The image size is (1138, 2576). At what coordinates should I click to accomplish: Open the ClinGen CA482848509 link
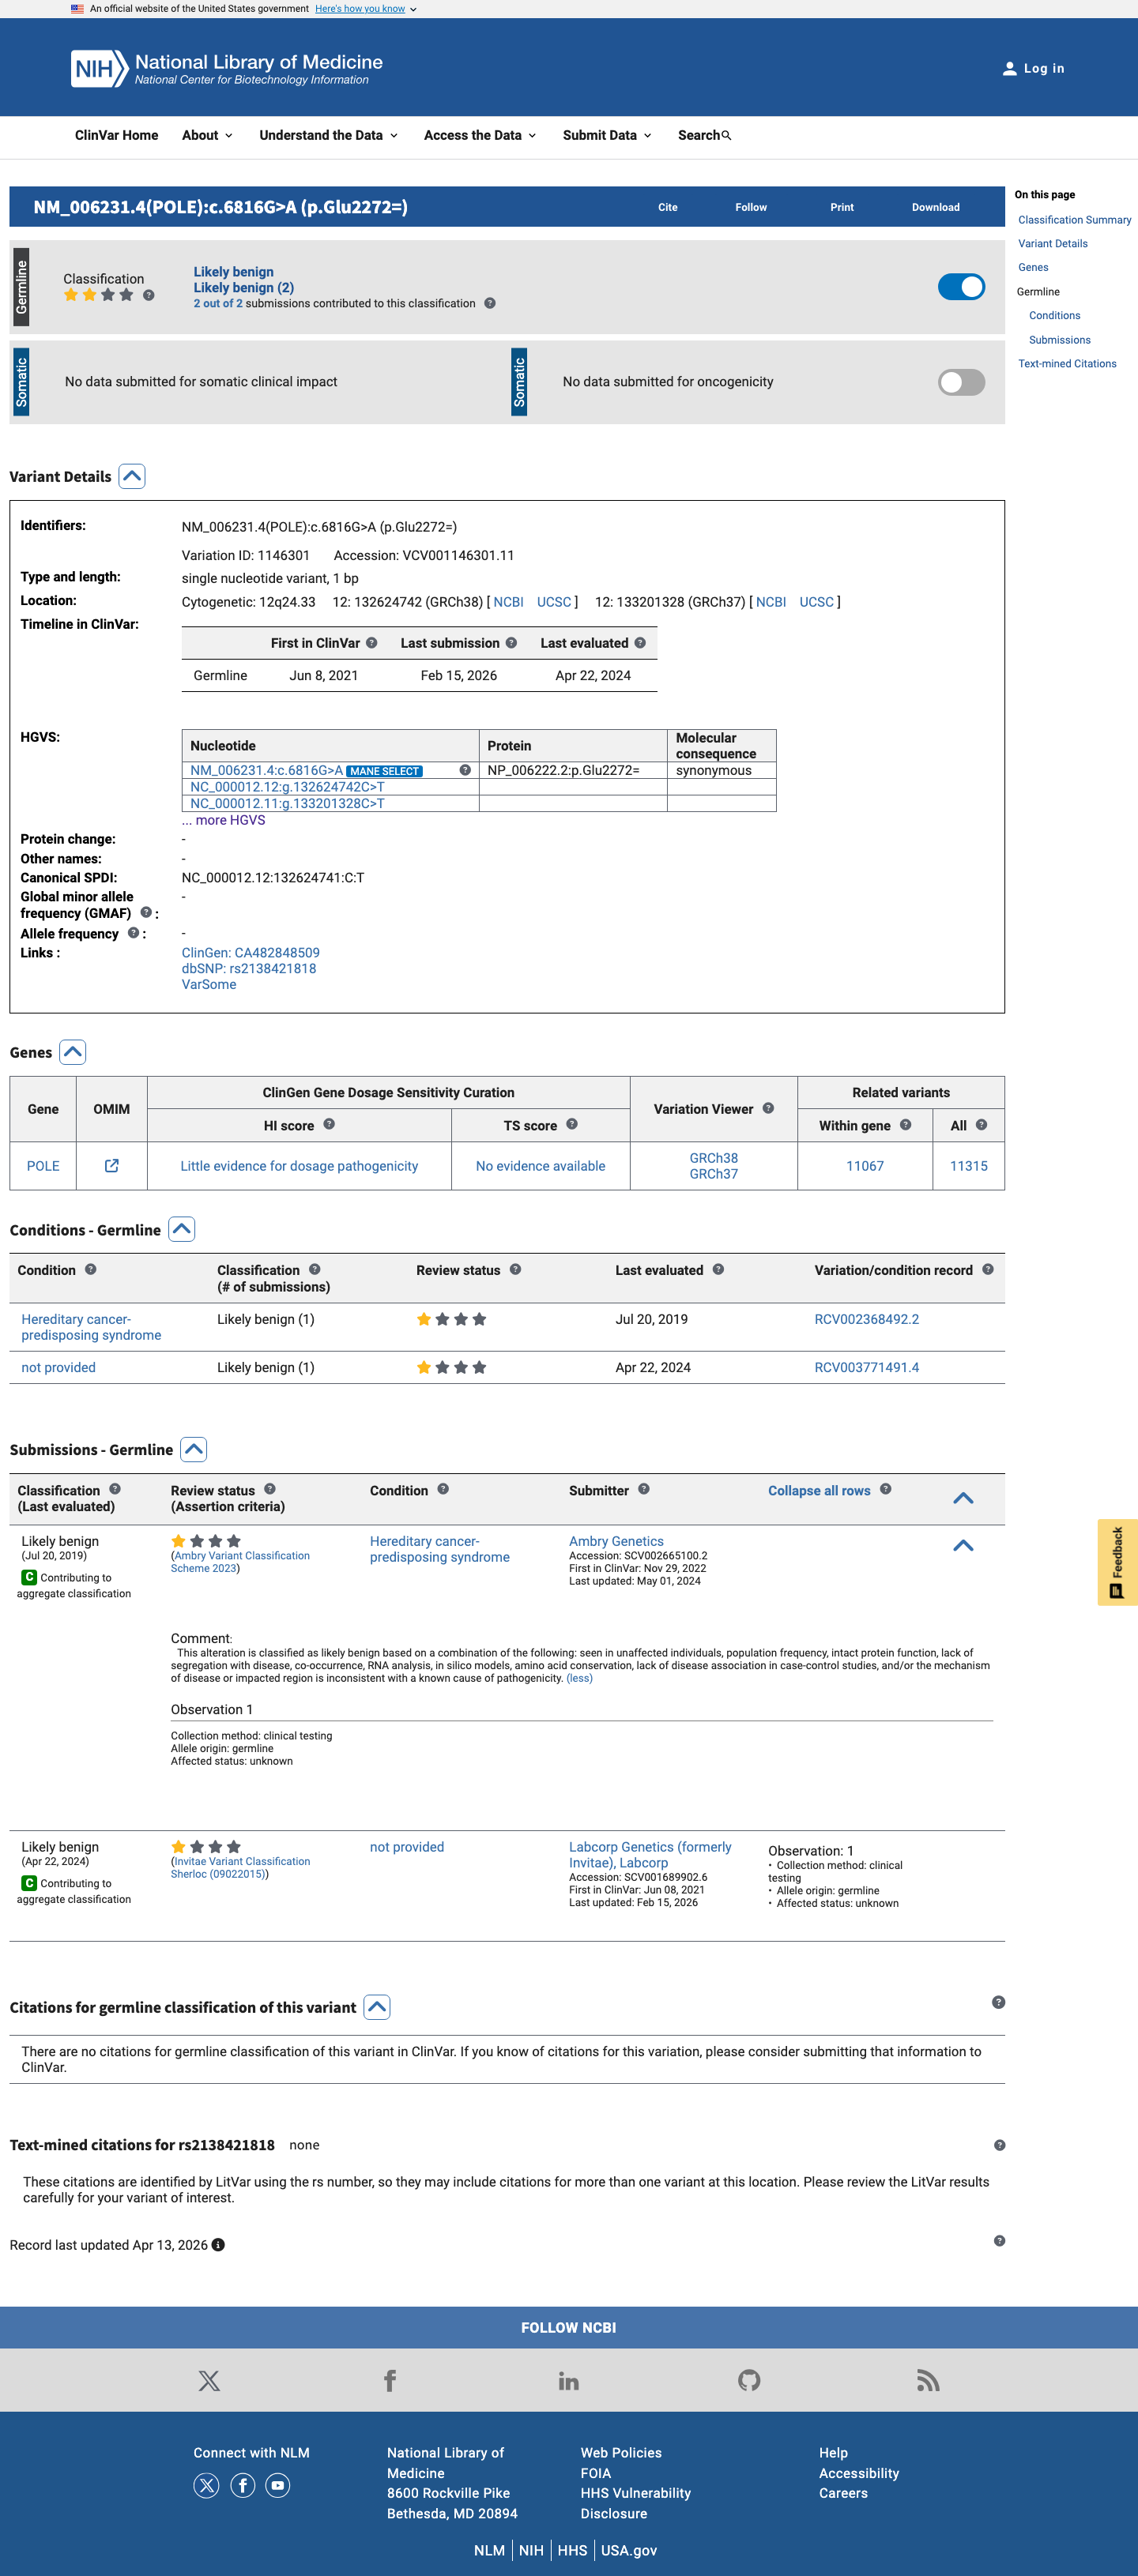click(x=251, y=953)
